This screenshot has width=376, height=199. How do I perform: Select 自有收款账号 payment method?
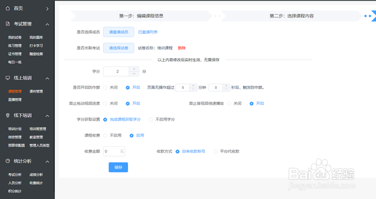pos(191,151)
